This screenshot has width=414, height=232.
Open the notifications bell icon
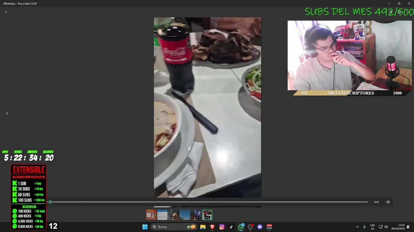point(408,227)
